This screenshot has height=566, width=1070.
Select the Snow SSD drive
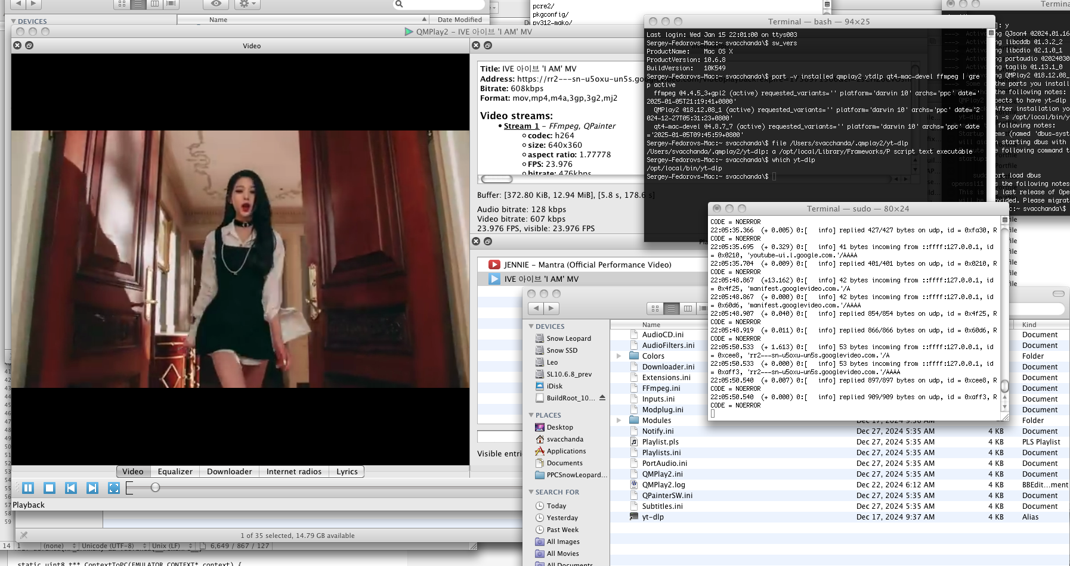[x=562, y=350]
